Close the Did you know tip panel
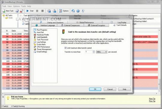The height and width of the screenshot is (109, 162). pyautogui.click(x=3, y=97)
